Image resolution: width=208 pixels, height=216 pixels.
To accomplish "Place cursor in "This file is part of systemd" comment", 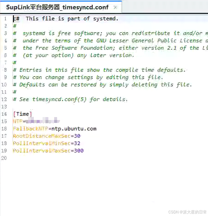I will (x=72, y=19).
